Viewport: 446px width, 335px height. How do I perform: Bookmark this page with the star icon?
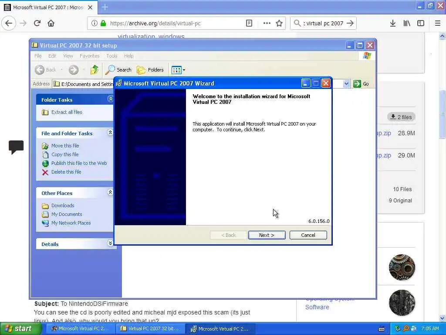click(279, 24)
